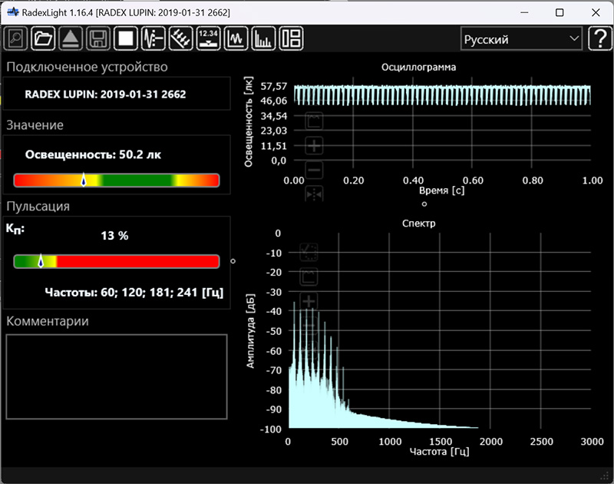The image size is (614, 484).
Task: Show the 12.34 numeric value view
Action: pyautogui.click(x=208, y=38)
